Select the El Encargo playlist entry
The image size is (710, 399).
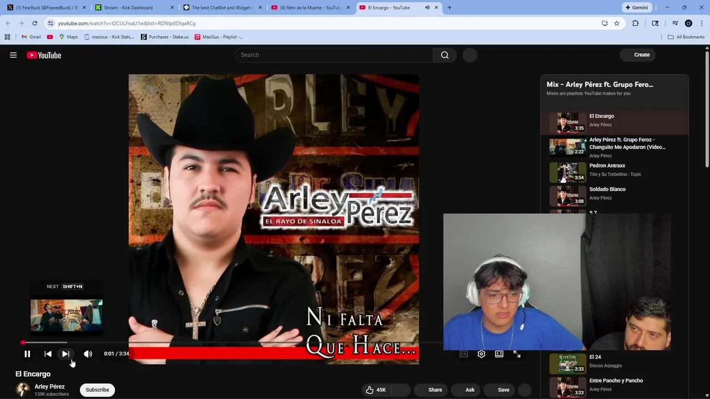615,122
